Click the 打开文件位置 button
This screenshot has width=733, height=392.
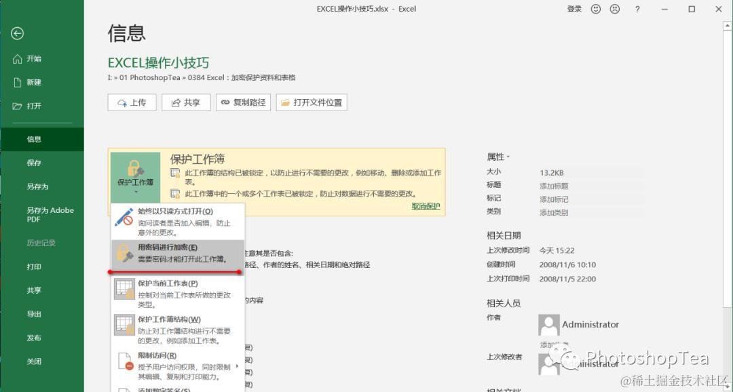point(312,102)
